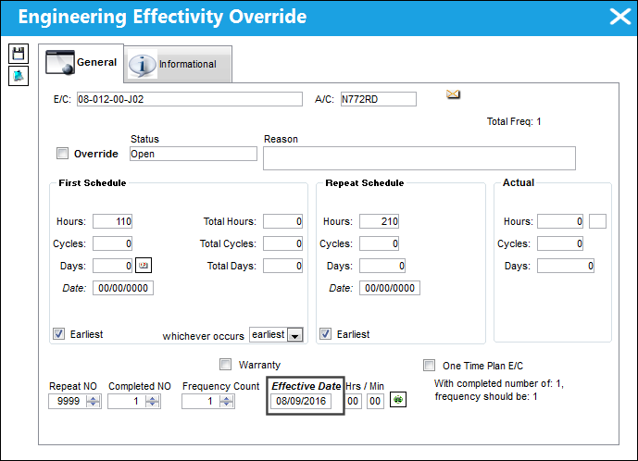Check the Warranty checkbox
Image resolution: width=638 pixels, height=461 pixels.
click(x=225, y=364)
